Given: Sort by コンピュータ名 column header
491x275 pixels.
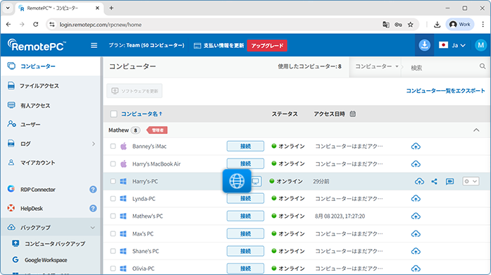Looking at the screenshot, I should (142, 114).
